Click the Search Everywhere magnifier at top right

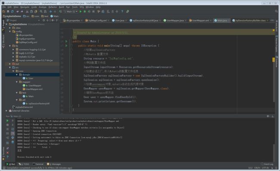pos(277,12)
